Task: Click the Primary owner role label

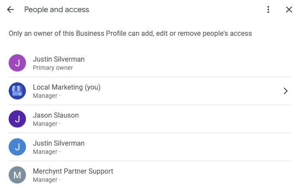Action: tap(53, 68)
